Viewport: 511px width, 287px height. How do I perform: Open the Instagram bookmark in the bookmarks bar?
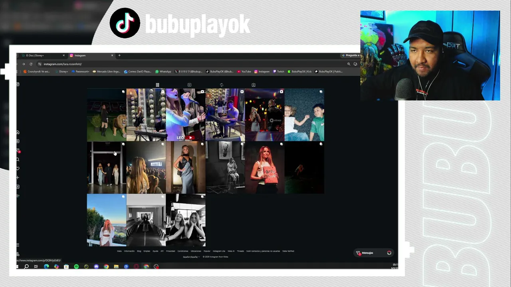pos(262,72)
